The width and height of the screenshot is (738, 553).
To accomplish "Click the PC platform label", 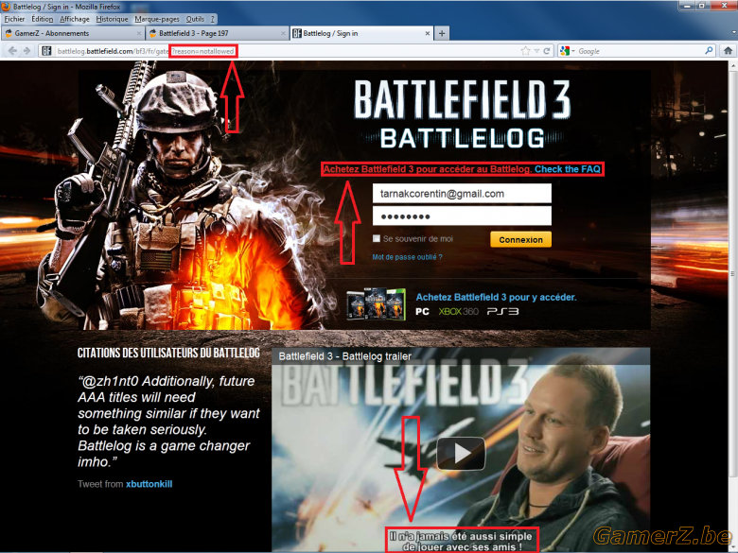I will (x=422, y=311).
